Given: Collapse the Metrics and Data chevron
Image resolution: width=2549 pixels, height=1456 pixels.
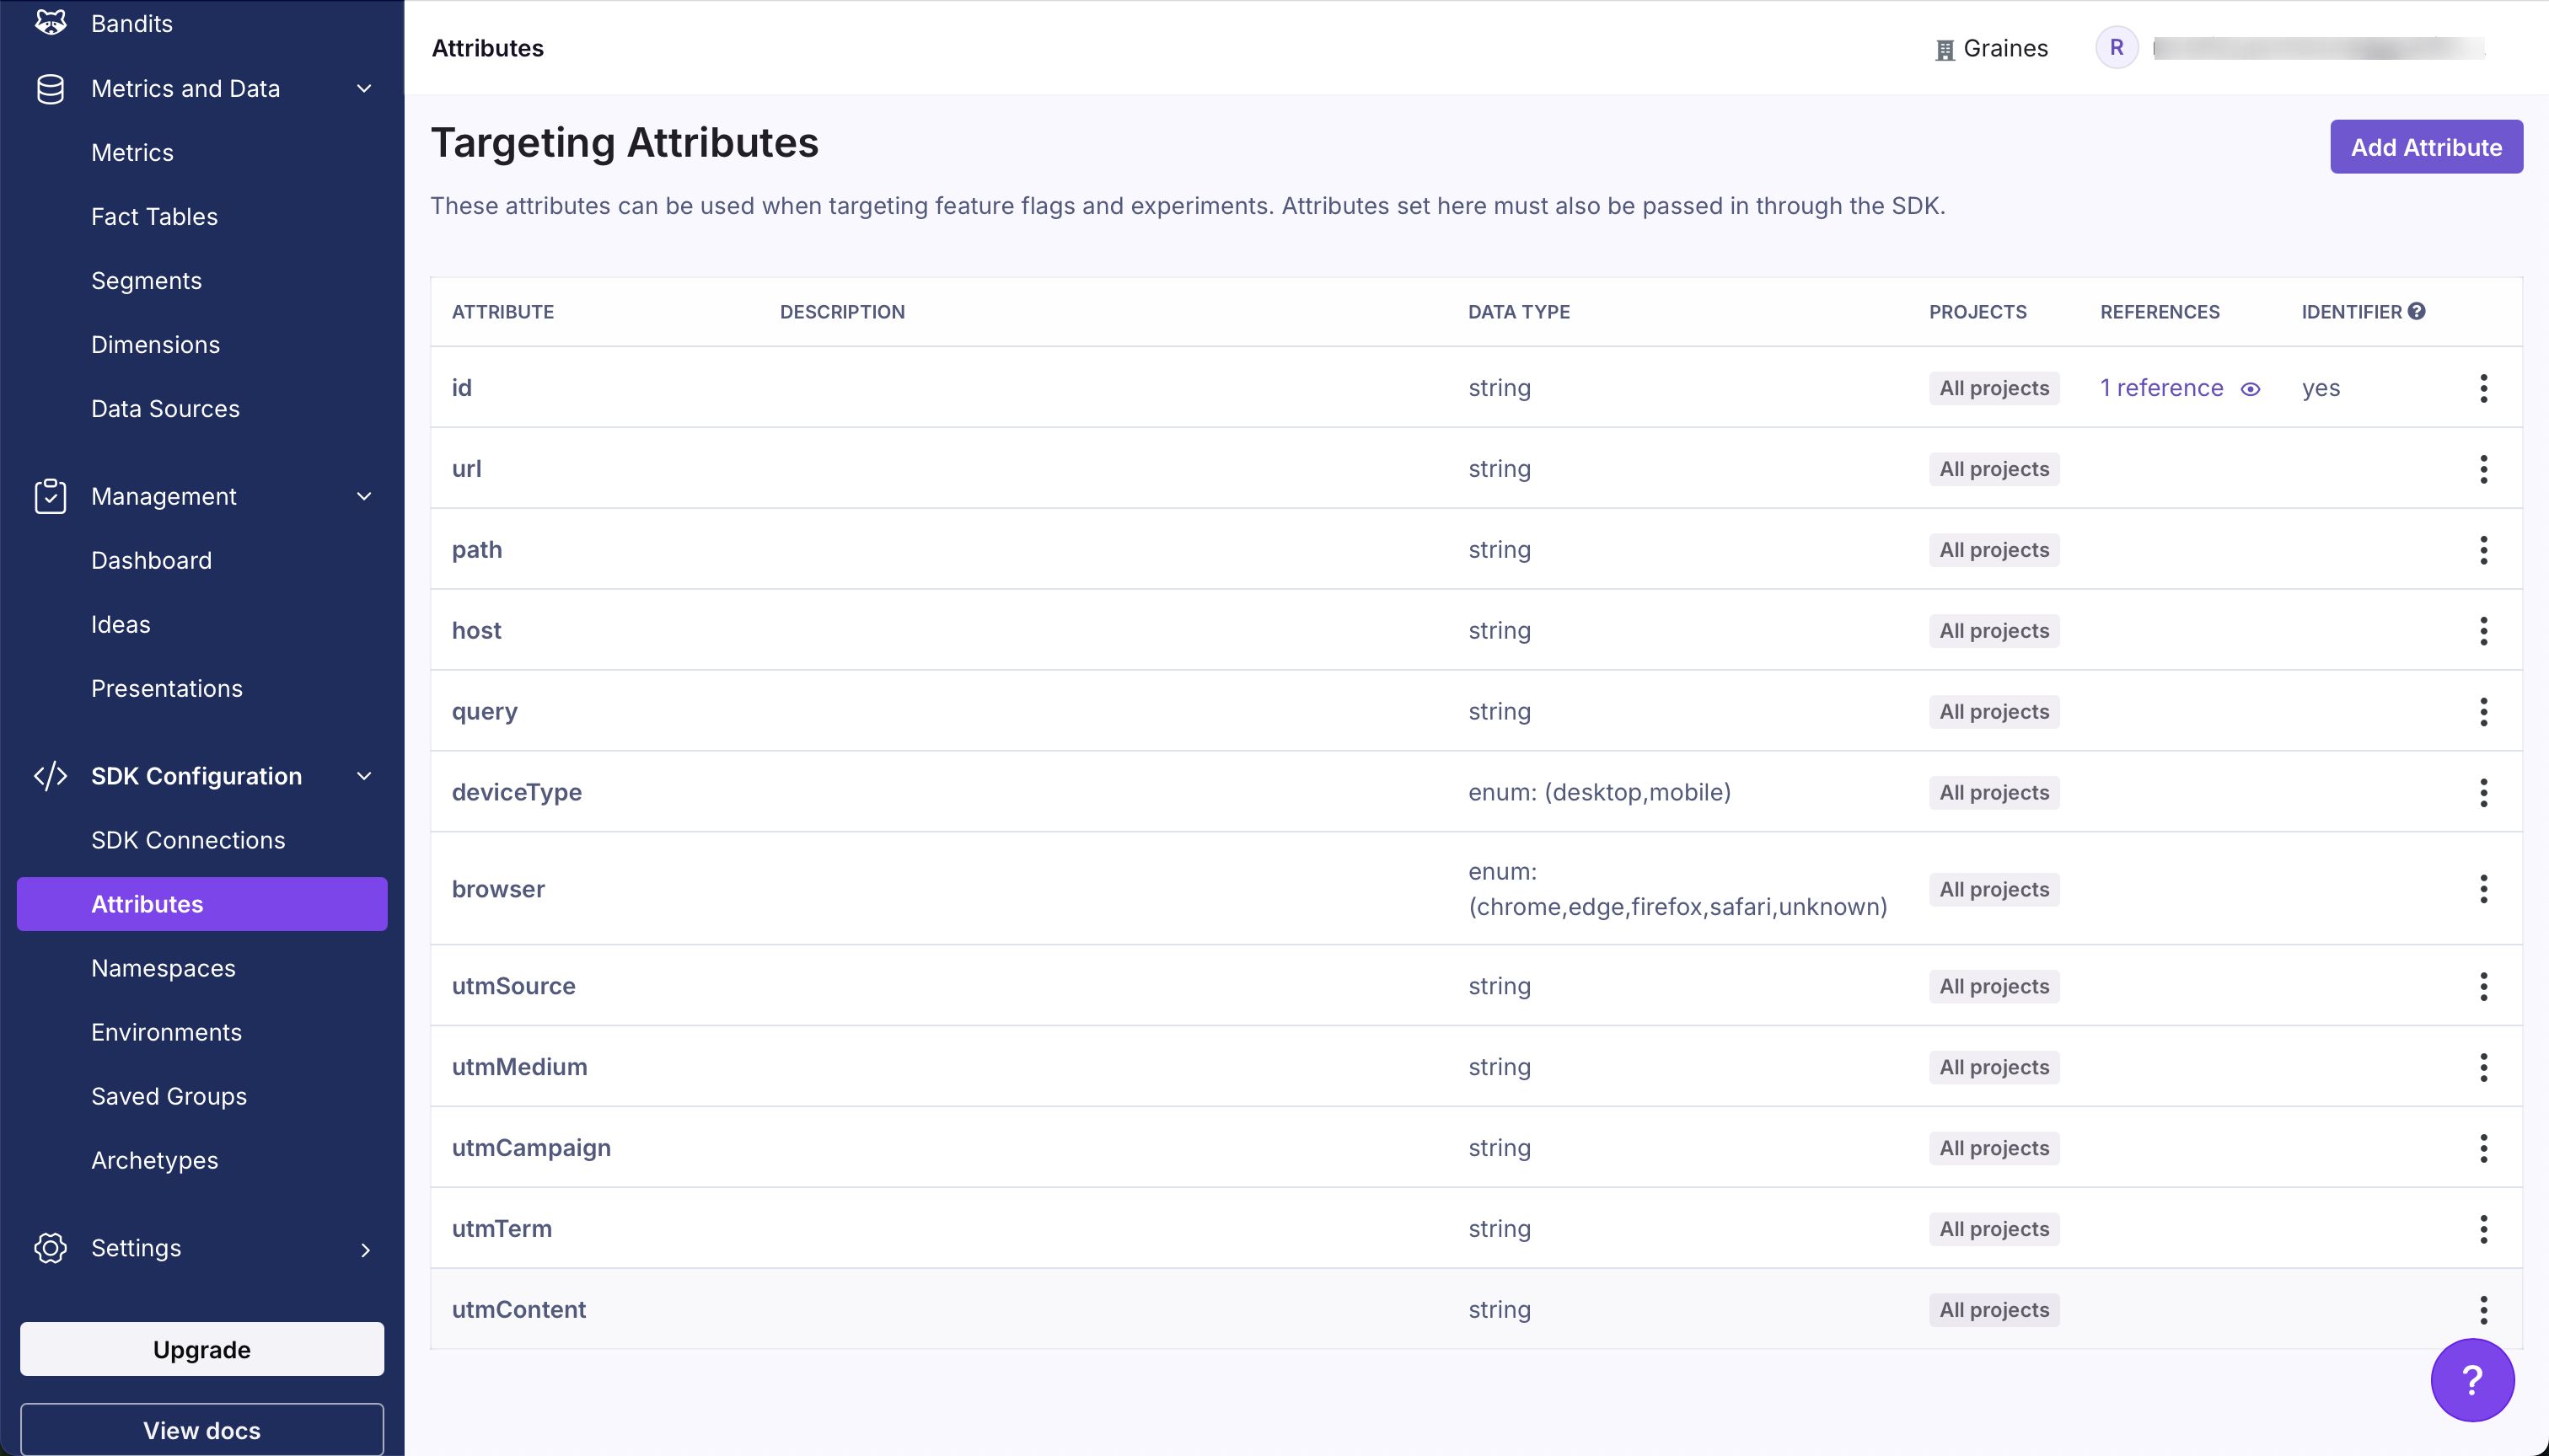Looking at the screenshot, I should pos(365,89).
